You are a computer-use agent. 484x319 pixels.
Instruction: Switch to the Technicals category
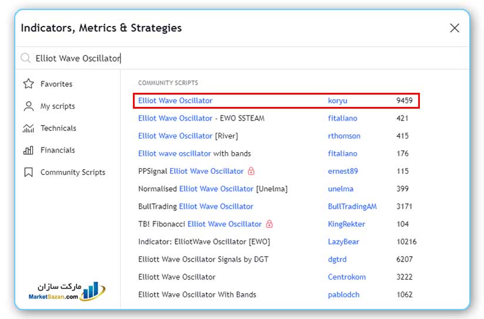point(58,128)
